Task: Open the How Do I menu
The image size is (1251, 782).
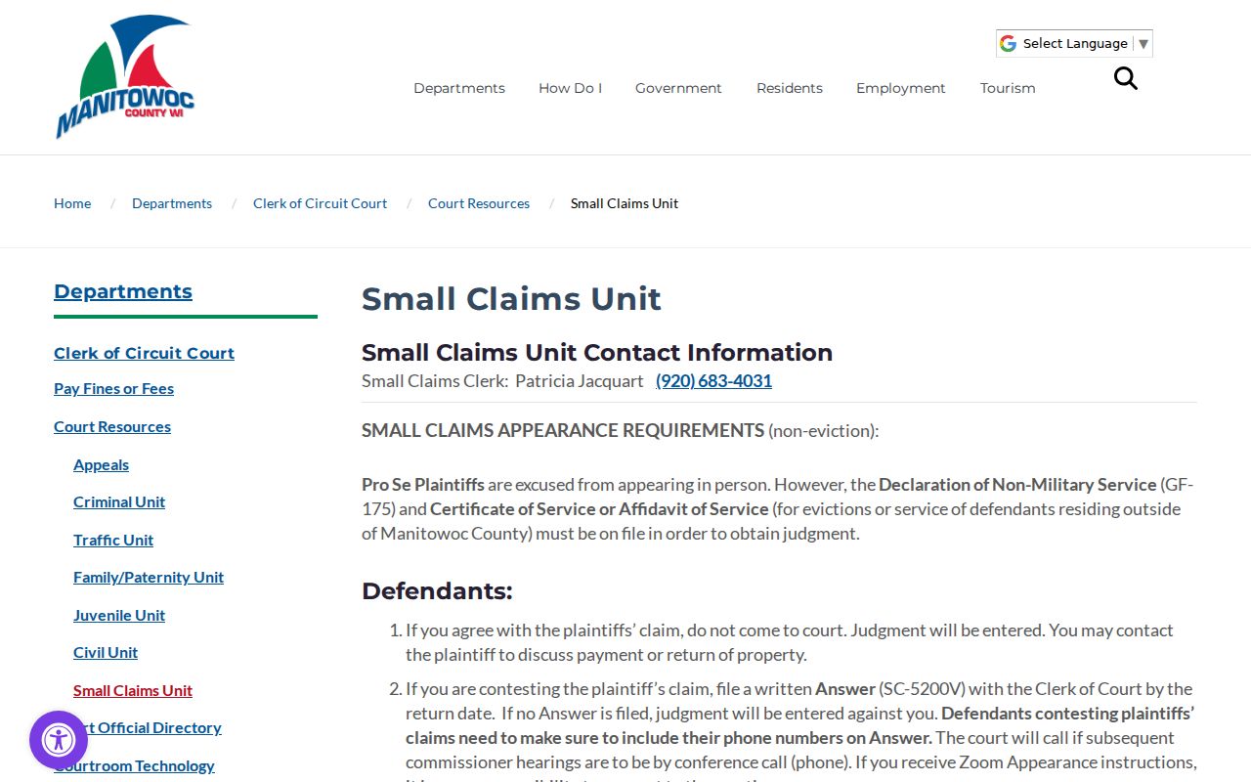Action: [x=570, y=88]
